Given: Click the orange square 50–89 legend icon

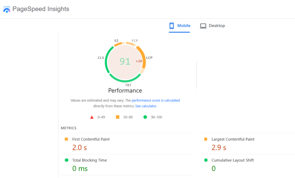Looking at the screenshot, I should pyautogui.click(x=118, y=117).
